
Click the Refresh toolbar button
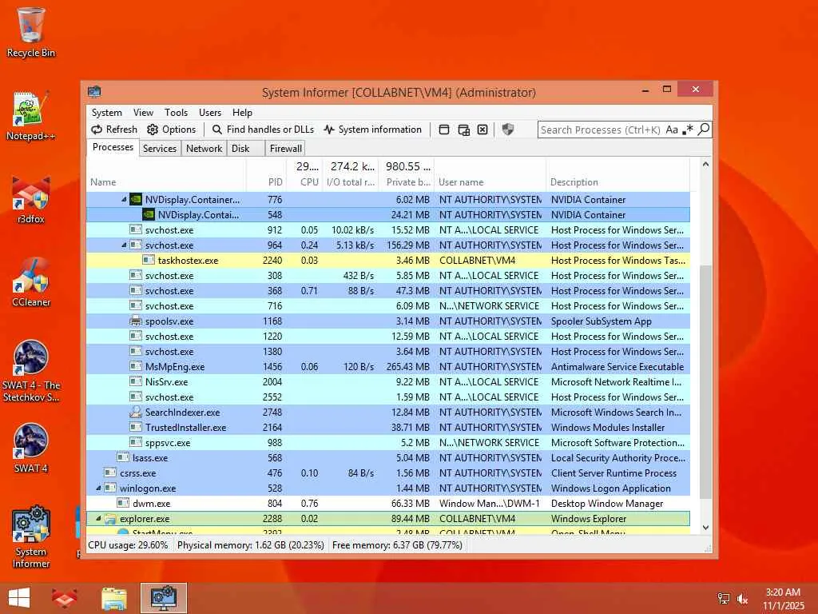tap(114, 130)
